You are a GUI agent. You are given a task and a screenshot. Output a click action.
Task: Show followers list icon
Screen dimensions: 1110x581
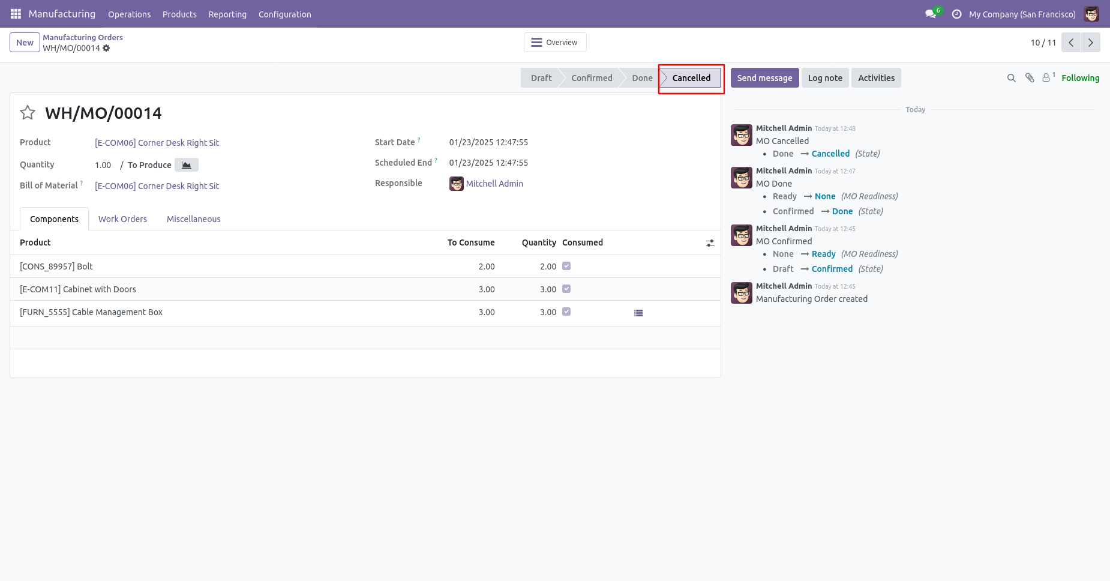pos(1048,77)
